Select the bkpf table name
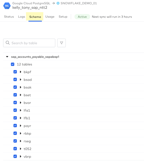 [x=27, y=72]
